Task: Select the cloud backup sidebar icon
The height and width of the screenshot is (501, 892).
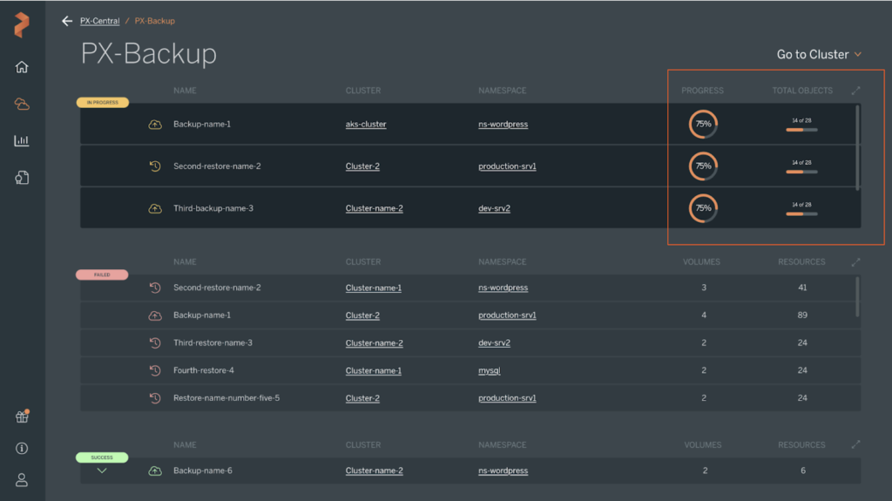Action: click(x=22, y=105)
